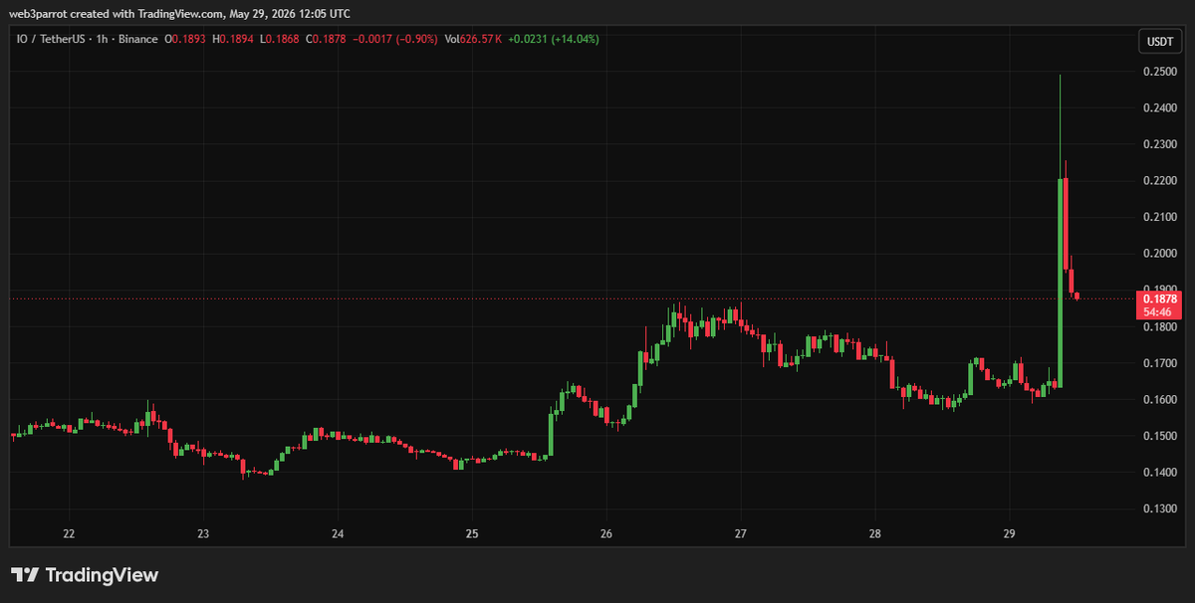1195x603 pixels.
Task: Click date 22 on the time axis
Action: (x=69, y=533)
